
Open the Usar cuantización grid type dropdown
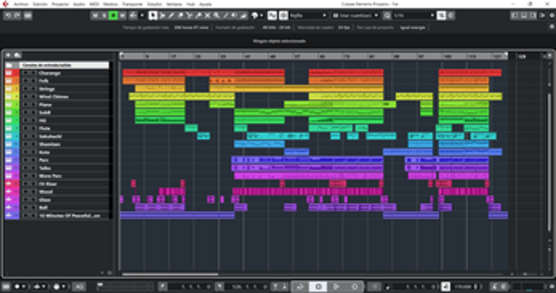363,15
